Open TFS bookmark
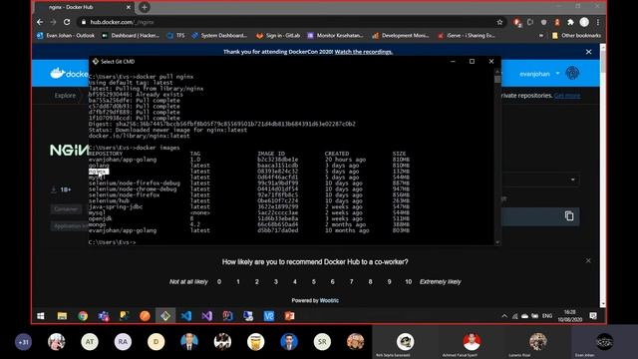Screen dimensions: 638x359 point(175,36)
